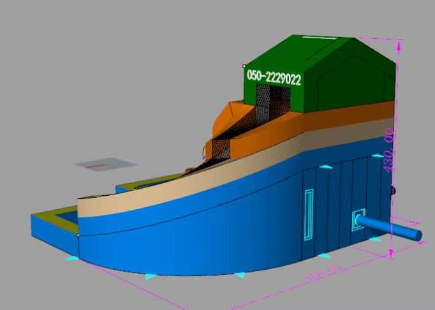Select the square cyan frame around the tube

click(x=358, y=219)
